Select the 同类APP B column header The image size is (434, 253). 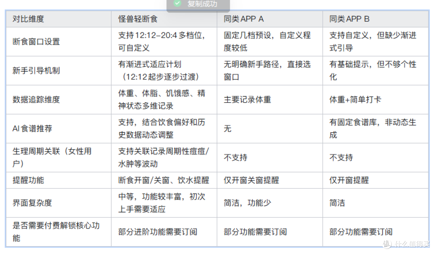[x=376, y=19]
